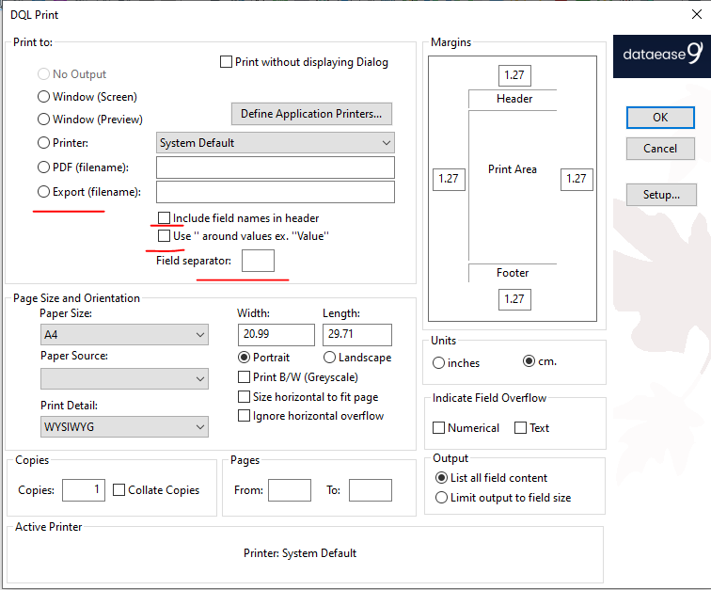711x590 pixels.
Task: Click the Width field showing 20.99
Action: (x=276, y=335)
